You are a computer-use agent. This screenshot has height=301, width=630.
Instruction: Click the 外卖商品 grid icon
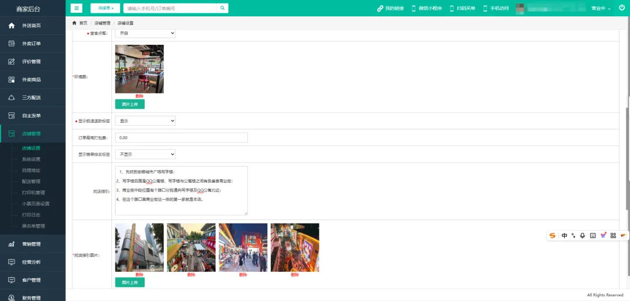pos(12,80)
